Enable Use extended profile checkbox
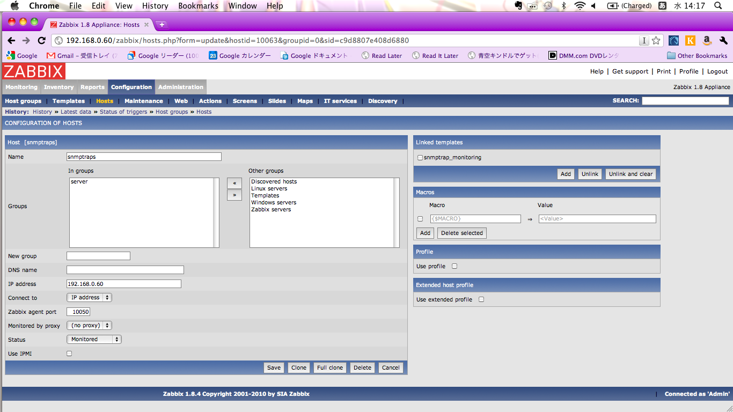Viewport: 733px width, 412px height. [x=481, y=299]
